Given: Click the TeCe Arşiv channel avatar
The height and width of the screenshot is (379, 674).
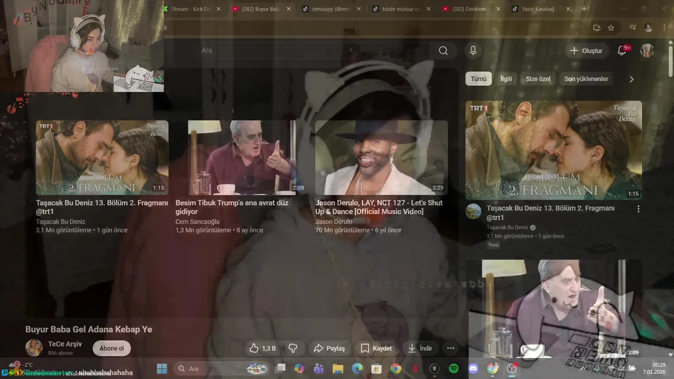Looking at the screenshot, I should click(34, 348).
